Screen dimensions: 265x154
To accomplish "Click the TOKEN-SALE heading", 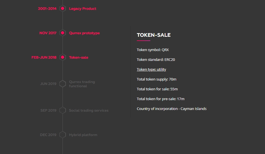I will tap(154, 35).
